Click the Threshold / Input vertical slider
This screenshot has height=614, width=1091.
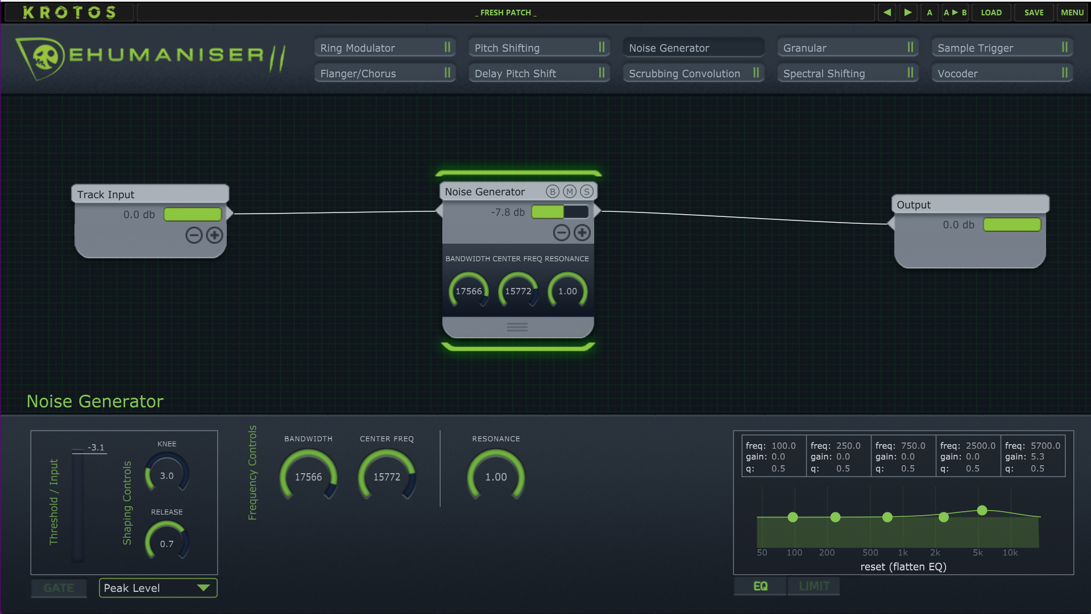pyautogui.click(x=77, y=505)
